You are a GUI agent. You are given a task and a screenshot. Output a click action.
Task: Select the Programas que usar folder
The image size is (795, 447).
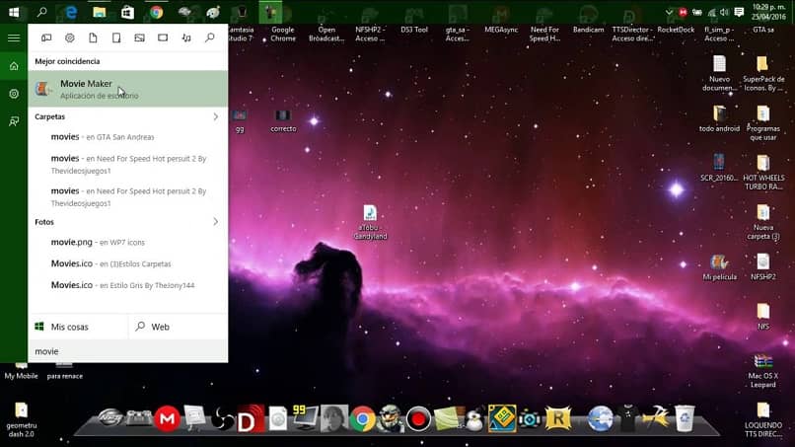coord(763,123)
